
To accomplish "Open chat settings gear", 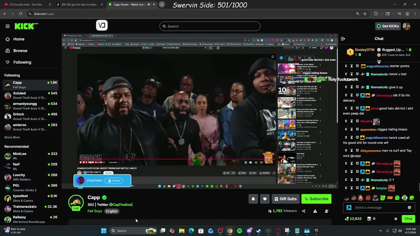I will (x=396, y=219).
